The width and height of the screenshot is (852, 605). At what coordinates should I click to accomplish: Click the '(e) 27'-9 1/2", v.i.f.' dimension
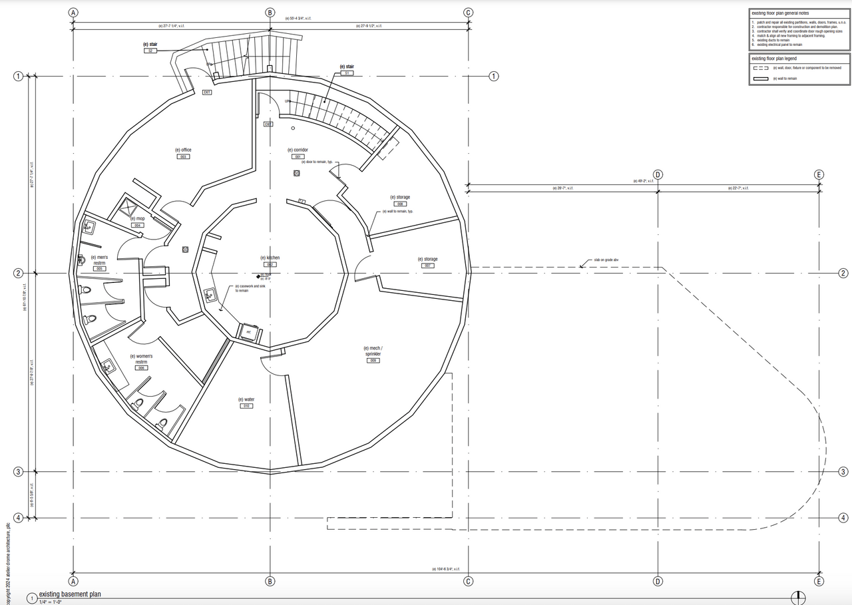[x=369, y=26]
